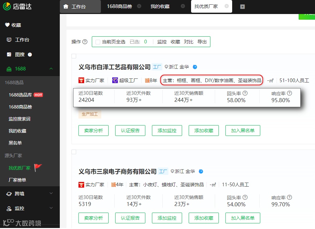Image resolution: width=315 pixels, height=229 pixels.
Task: Click 认证报告 for 白泽工艺品
Action: point(130,131)
